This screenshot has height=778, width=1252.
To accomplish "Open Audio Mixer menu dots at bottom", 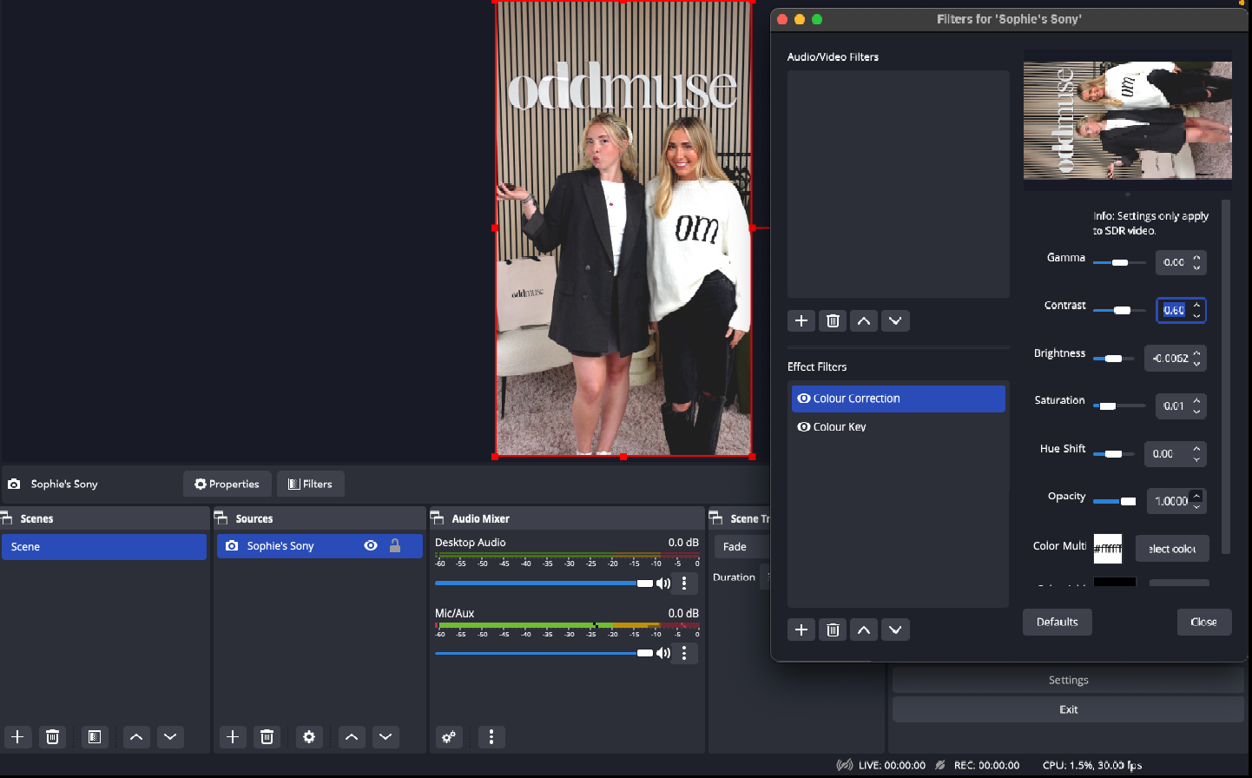I will tap(491, 737).
